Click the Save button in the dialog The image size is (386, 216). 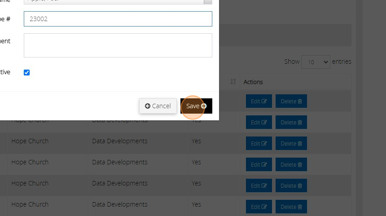196,106
